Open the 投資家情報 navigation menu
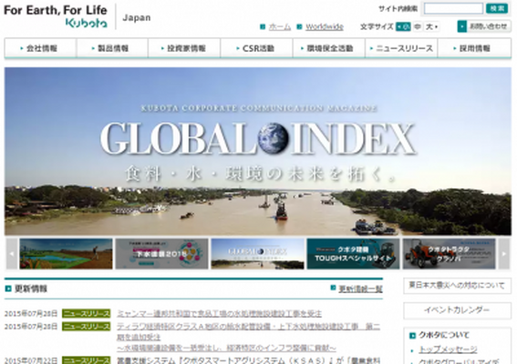Viewport: 517px width, 364px height. [x=184, y=48]
